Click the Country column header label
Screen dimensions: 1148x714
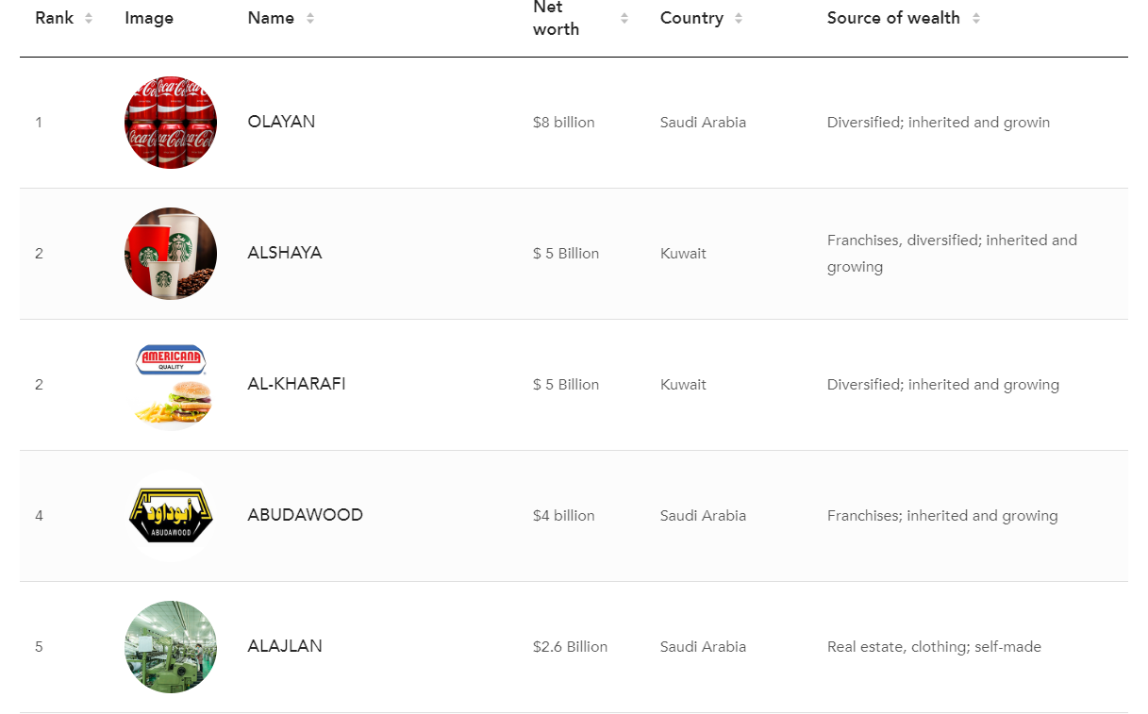pyautogui.click(x=691, y=18)
